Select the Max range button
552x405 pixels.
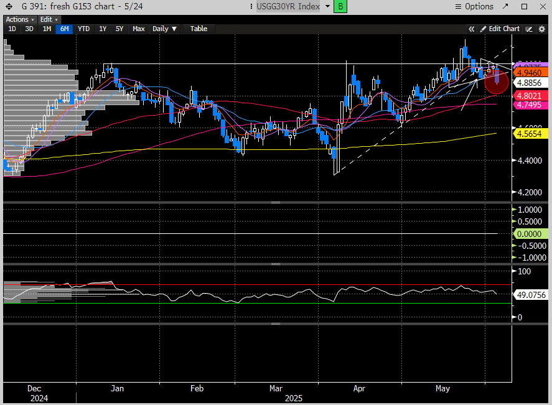coord(139,29)
